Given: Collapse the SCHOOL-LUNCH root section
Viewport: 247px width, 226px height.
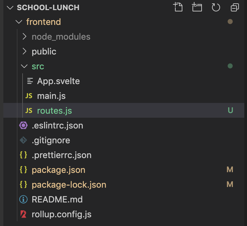Looking at the screenshot, I should point(9,7).
